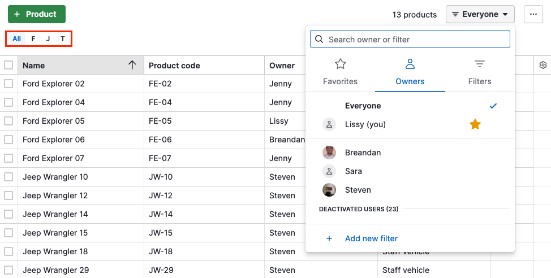This screenshot has width=551, height=278.
Task: Open the table column settings gear
Action: coord(543,65)
